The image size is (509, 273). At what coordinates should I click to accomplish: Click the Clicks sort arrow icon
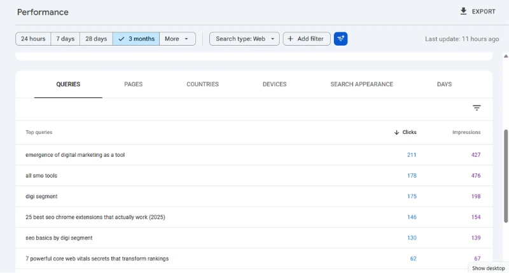coord(396,133)
